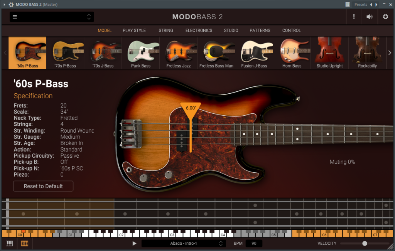The height and width of the screenshot is (251, 395).
Task: Play the selected pattern
Action: (134, 243)
